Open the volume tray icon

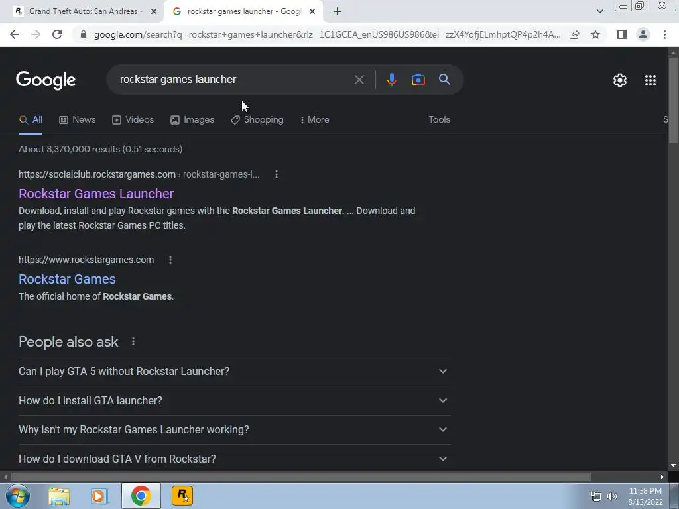pyautogui.click(x=612, y=496)
